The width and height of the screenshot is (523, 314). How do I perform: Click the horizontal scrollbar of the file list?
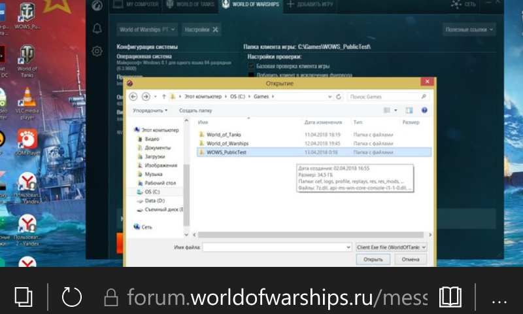(311, 235)
